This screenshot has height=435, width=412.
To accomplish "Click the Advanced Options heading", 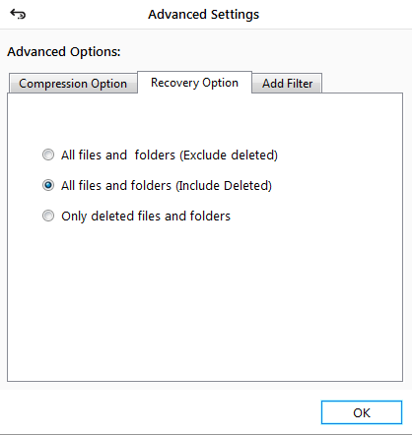I will tap(64, 52).
